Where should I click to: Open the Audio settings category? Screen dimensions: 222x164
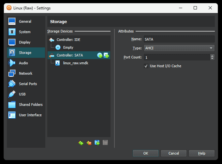23,63
